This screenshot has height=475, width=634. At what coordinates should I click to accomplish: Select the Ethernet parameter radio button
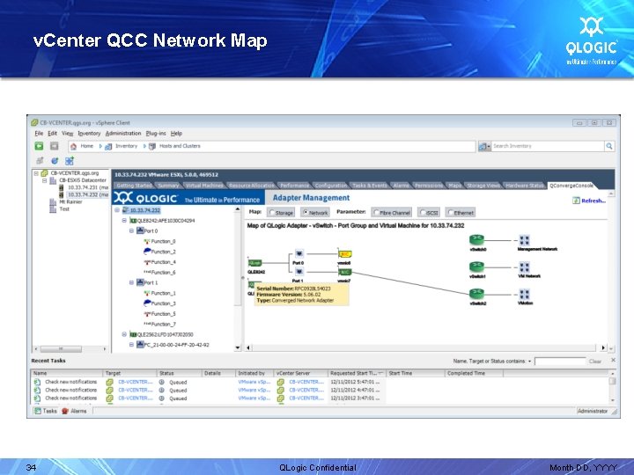(450, 213)
